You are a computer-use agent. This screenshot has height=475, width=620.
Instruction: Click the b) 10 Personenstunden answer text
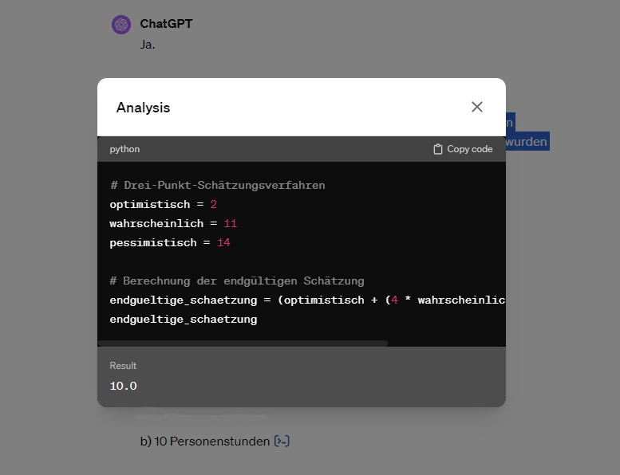(205, 441)
